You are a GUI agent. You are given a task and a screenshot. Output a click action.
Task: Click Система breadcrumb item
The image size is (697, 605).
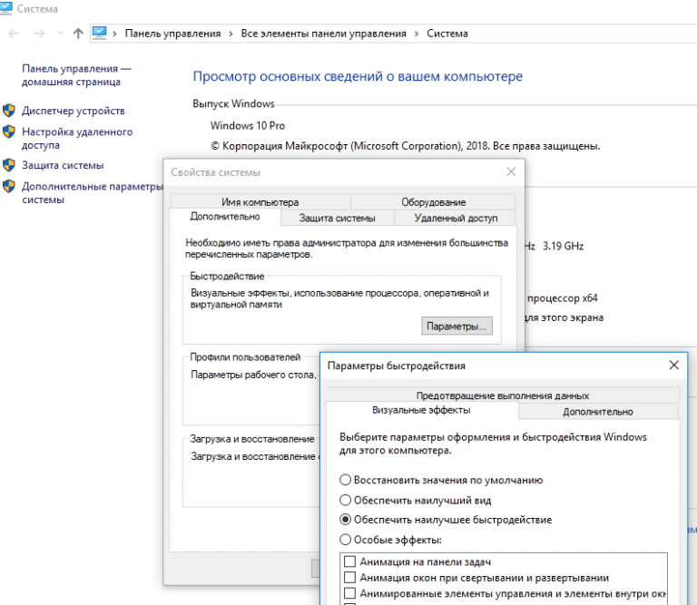click(x=447, y=34)
